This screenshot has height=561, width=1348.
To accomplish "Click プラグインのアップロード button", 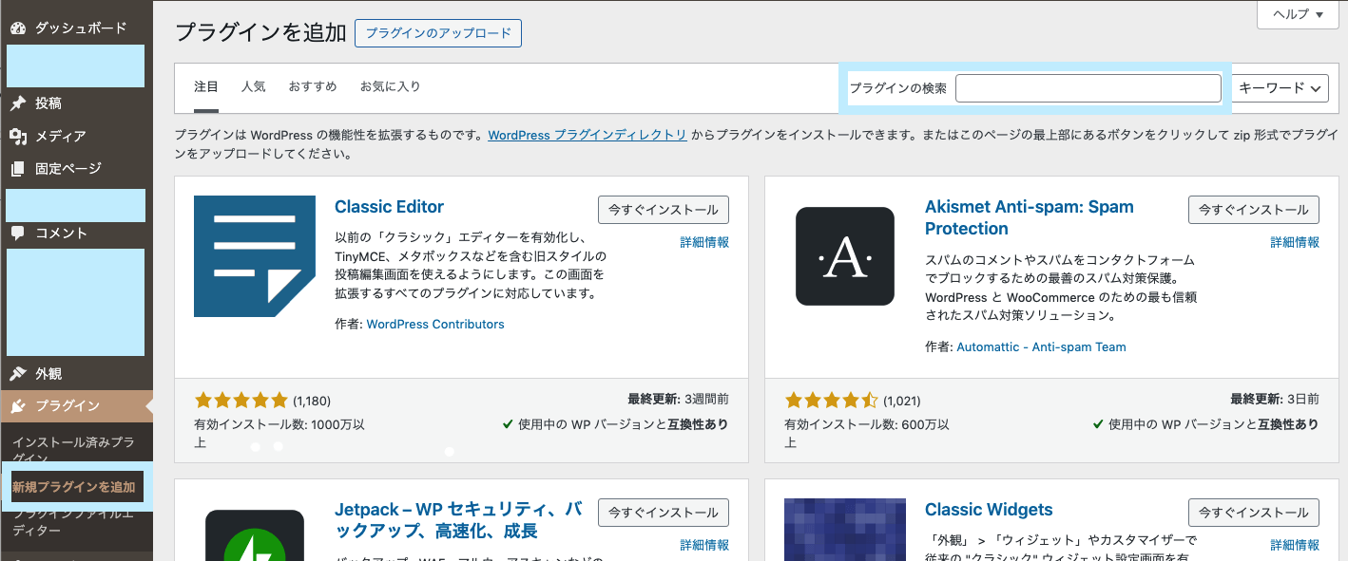I will click(438, 33).
